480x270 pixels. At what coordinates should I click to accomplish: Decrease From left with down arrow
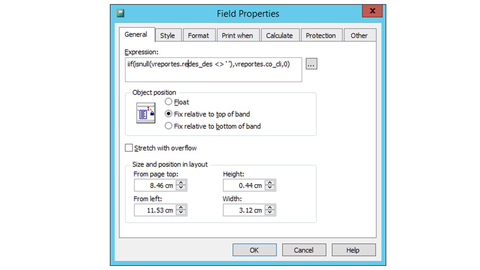[181, 213]
